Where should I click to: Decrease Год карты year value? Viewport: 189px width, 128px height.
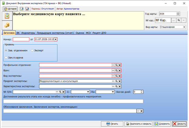[178, 15]
